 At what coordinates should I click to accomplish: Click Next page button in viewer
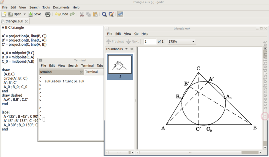132,42
